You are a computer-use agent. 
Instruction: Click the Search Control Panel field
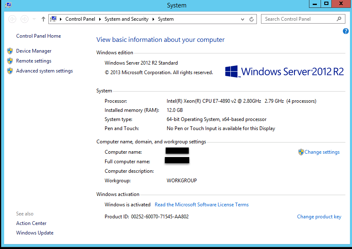[x=299, y=19]
